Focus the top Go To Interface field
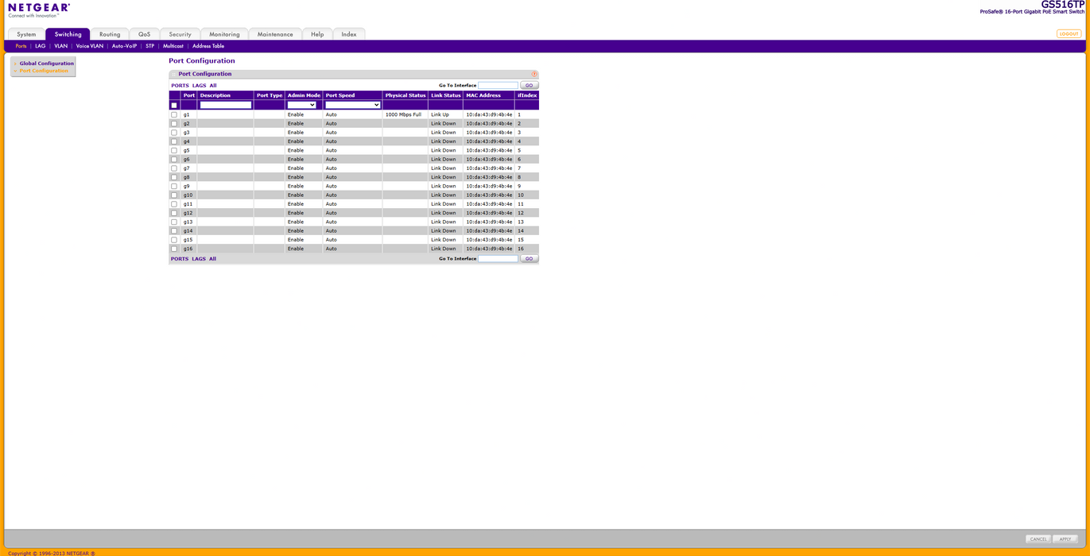The height and width of the screenshot is (556, 1090). (498, 85)
